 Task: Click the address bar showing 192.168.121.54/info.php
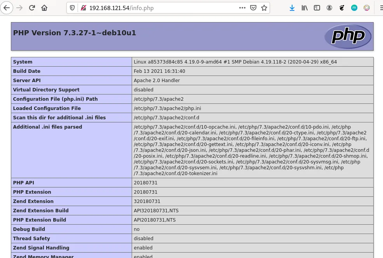tap(155, 8)
